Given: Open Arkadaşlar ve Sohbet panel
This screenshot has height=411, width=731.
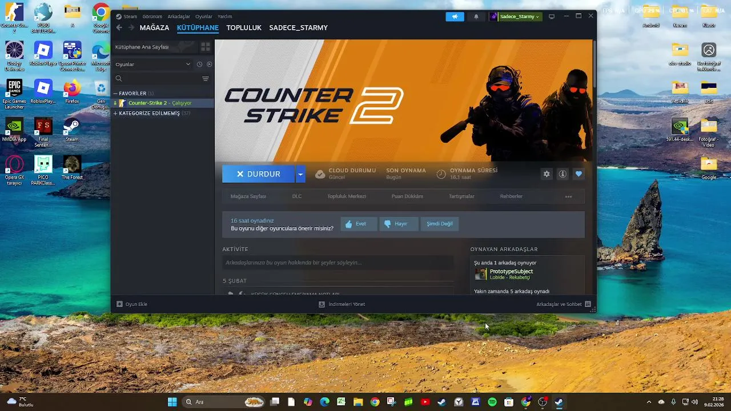Looking at the screenshot, I should tap(563, 304).
